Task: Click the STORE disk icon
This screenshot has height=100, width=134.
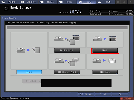Action: click(x=61, y=2)
